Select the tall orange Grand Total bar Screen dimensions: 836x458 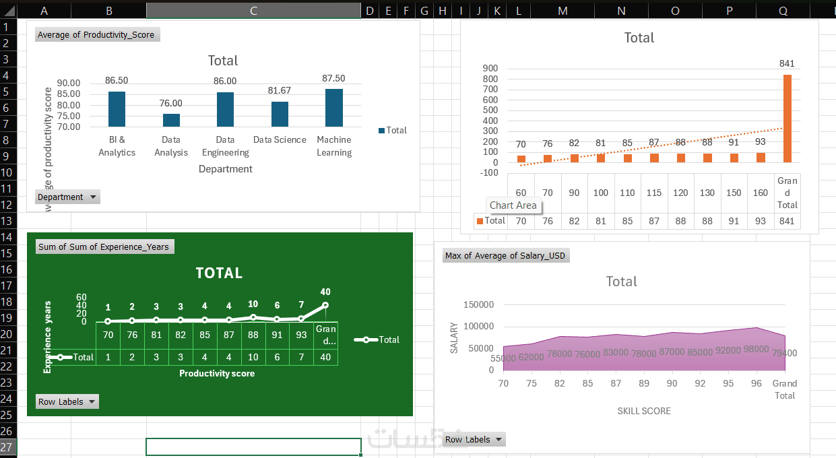[x=787, y=119]
